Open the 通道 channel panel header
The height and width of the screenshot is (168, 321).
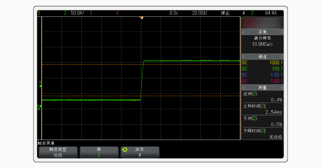point(262,57)
